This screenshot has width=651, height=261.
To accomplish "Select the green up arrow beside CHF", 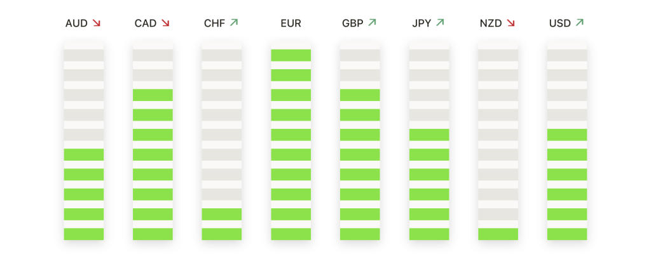I will 234,23.
